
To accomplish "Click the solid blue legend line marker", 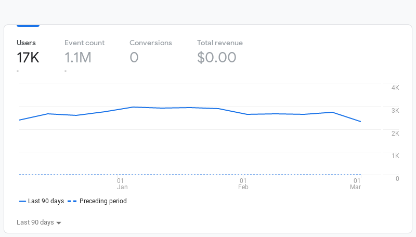I will [x=22, y=202].
